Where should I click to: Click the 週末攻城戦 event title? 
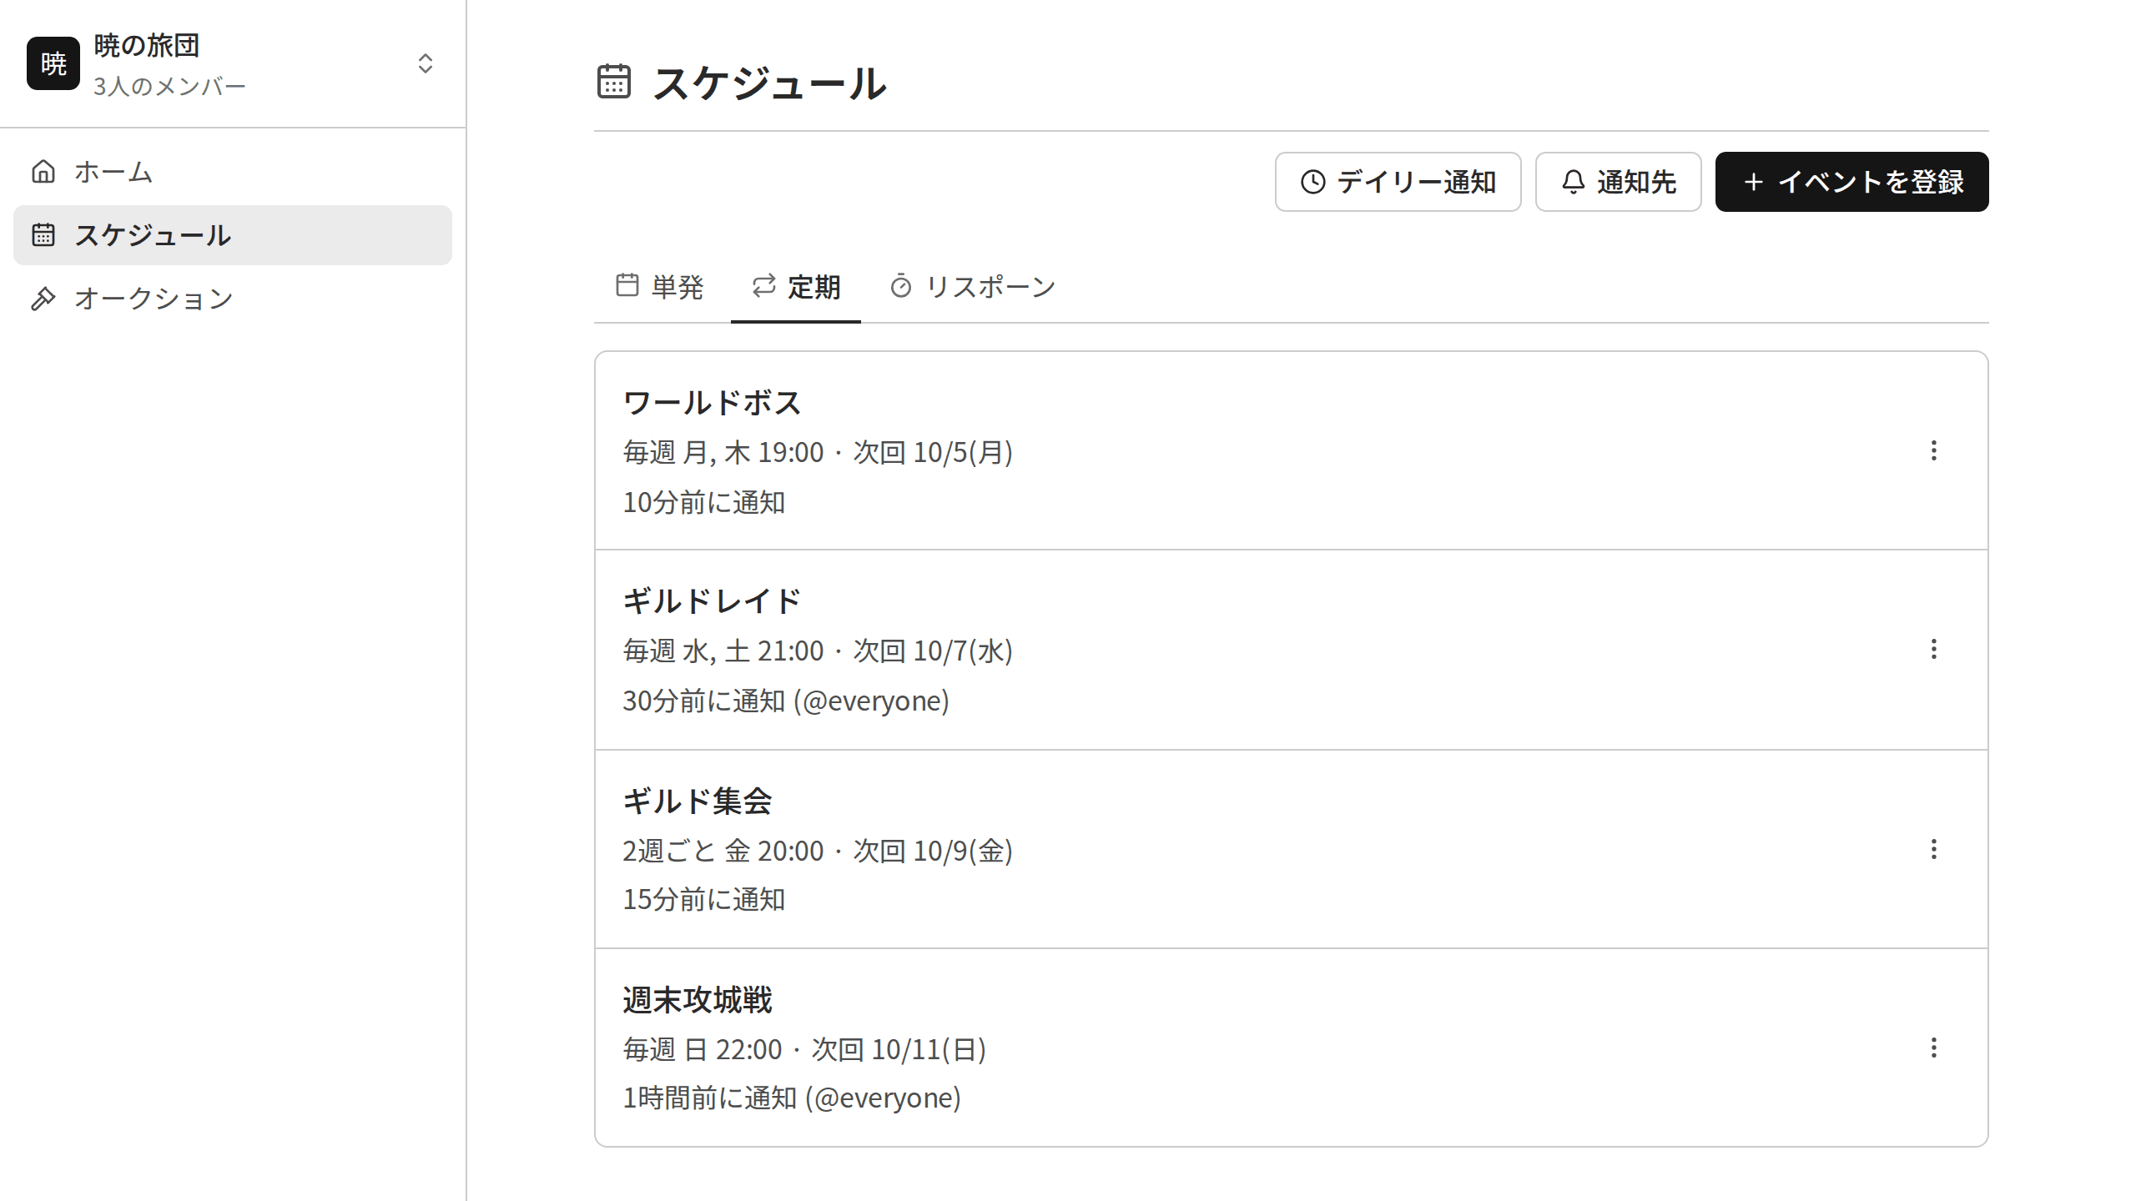point(698,1000)
